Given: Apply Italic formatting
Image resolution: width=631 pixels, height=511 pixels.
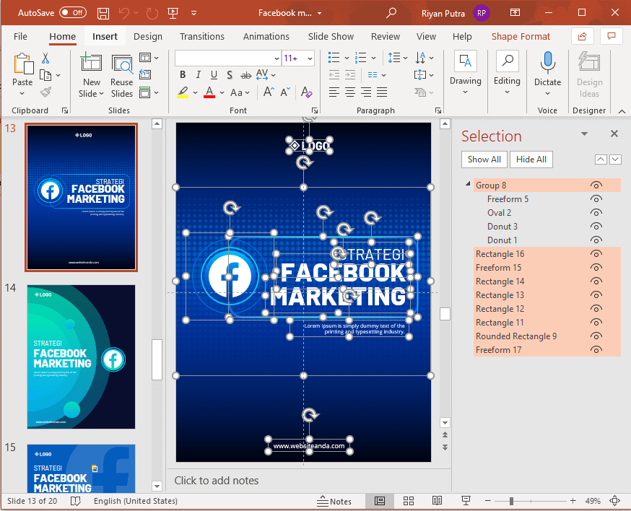Looking at the screenshot, I should (198, 75).
